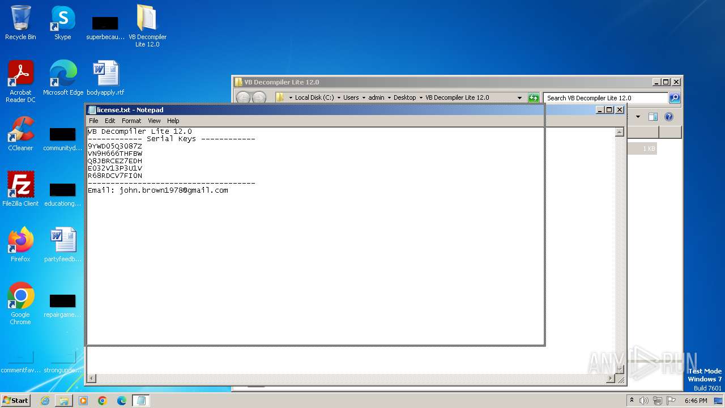Open the Recycle Bin desktop icon
The width and height of the screenshot is (725, 408).
20,23
